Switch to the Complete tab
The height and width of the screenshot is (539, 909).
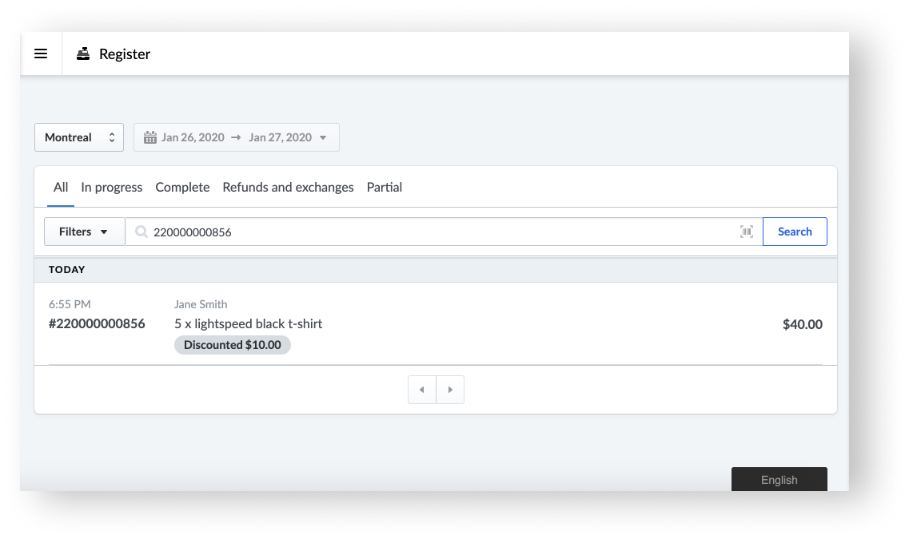point(182,187)
